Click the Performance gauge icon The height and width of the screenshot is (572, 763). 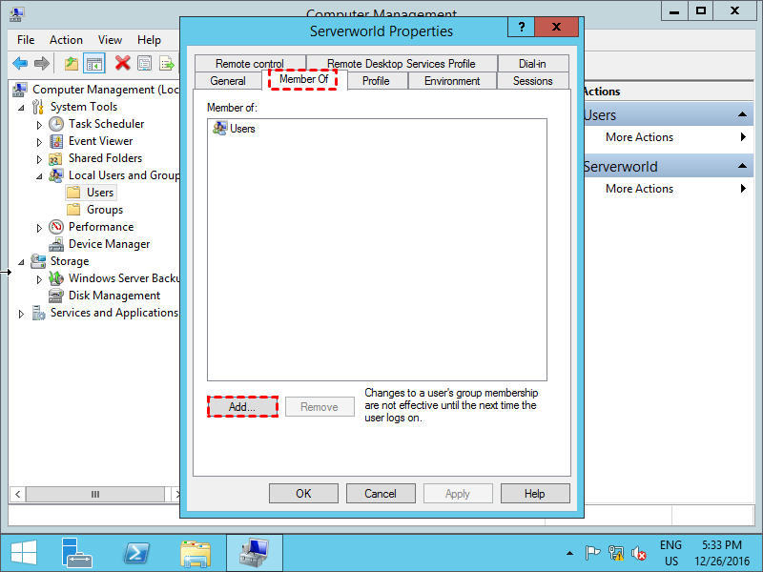click(56, 227)
